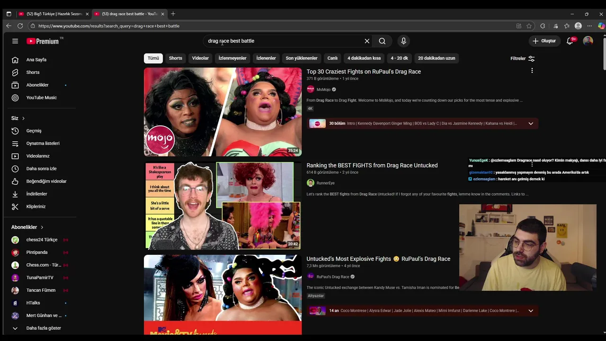The image size is (606, 341).
Task: Select the 20 dakikadan uzun chip
Action: (x=437, y=58)
